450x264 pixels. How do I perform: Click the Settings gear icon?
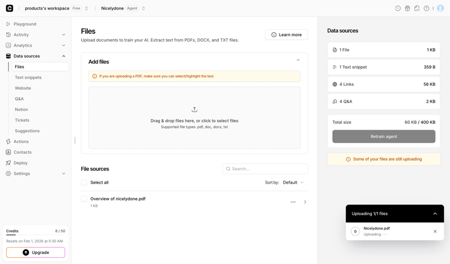[x=8, y=174]
